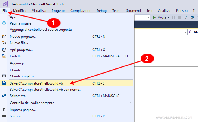Click the Salva tutto disk icon
This screenshot has height=122, width=198.
pyautogui.click(x=4, y=96)
